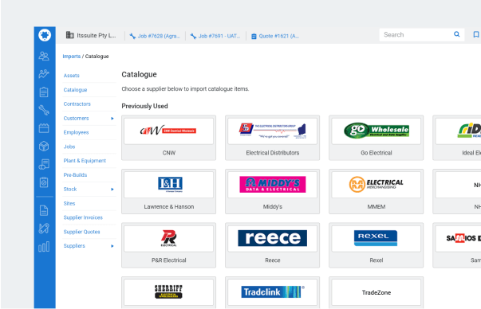
Task: Open the People icon in blue sidebar
Action: point(44,56)
